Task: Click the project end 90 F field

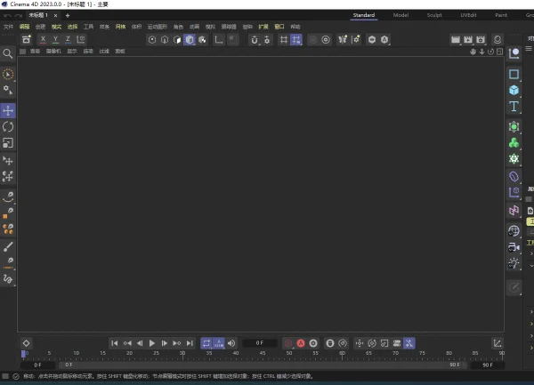Action: click(488, 365)
